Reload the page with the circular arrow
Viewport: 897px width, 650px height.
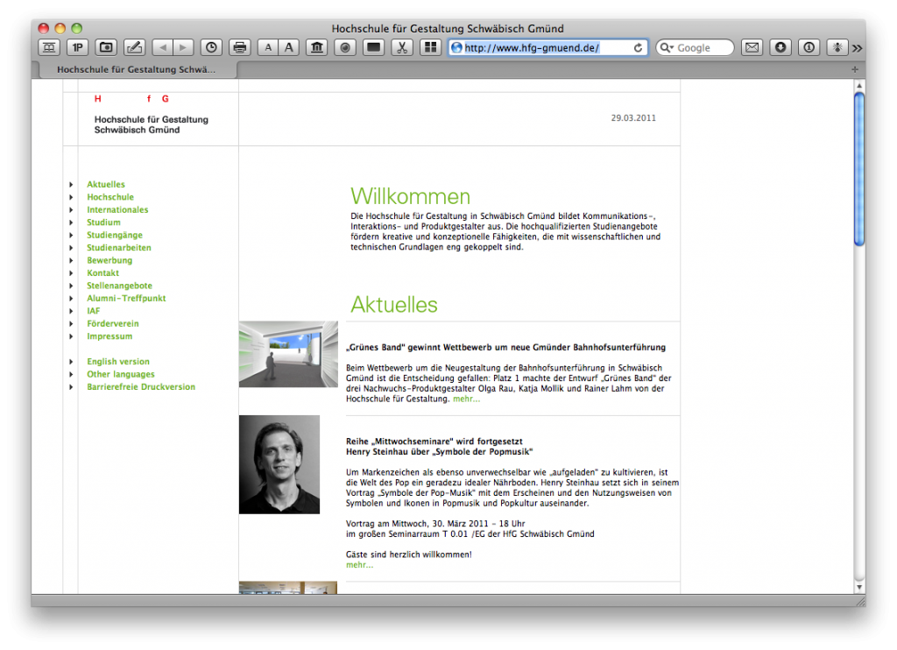[x=638, y=48]
